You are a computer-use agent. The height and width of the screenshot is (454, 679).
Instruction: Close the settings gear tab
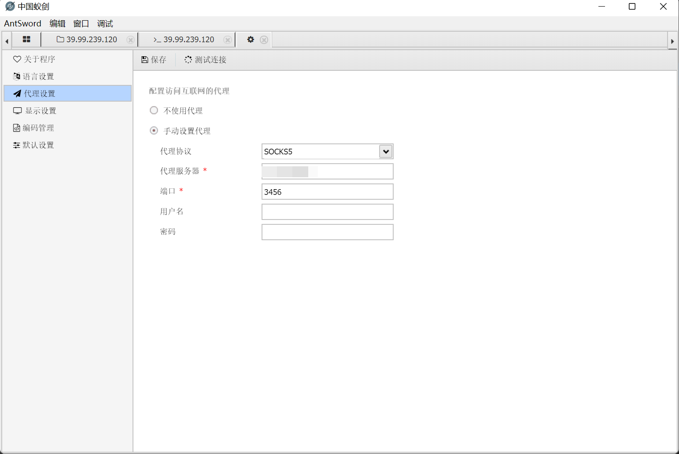point(264,40)
